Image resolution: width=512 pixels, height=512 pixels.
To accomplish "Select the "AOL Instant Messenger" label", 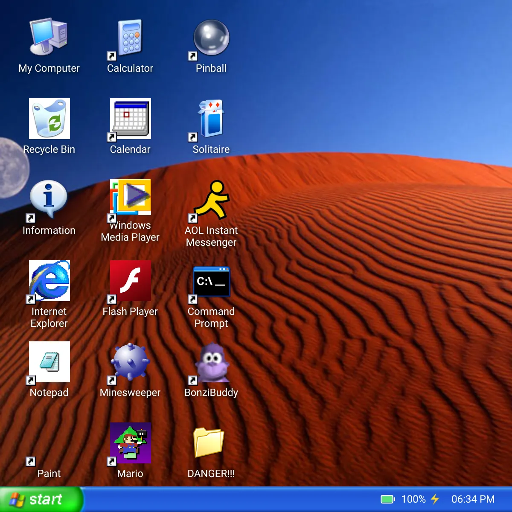I will tap(211, 236).
